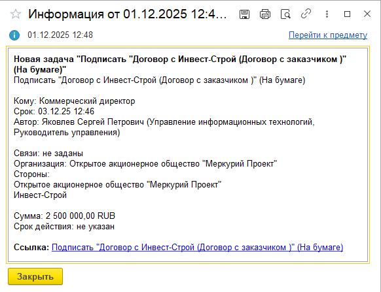Click the yellow 'Закрыть' button
Viewport: 381px width, 292px height.
tap(35, 276)
